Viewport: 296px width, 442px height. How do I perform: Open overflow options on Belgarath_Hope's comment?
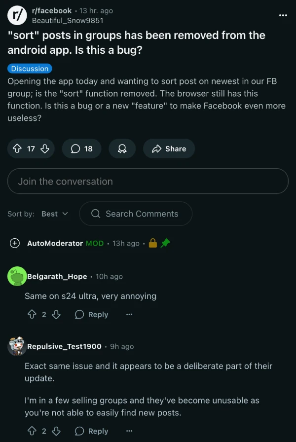click(129, 314)
